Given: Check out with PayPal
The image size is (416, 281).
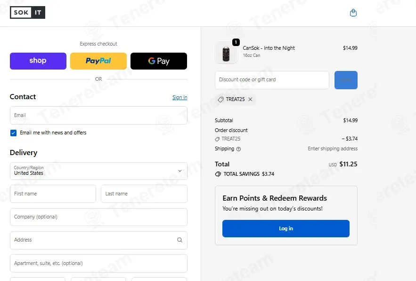Looking at the screenshot, I should tap(98, 61).
